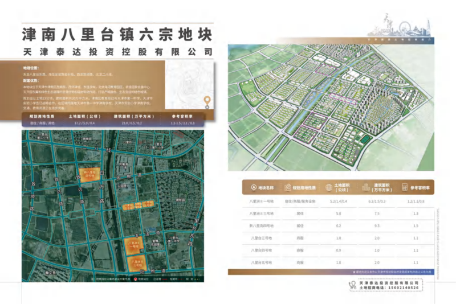This screenshot has width=456, height=304.
Task: Click the globe icon beside 土地面积
Action: point(329,187)
